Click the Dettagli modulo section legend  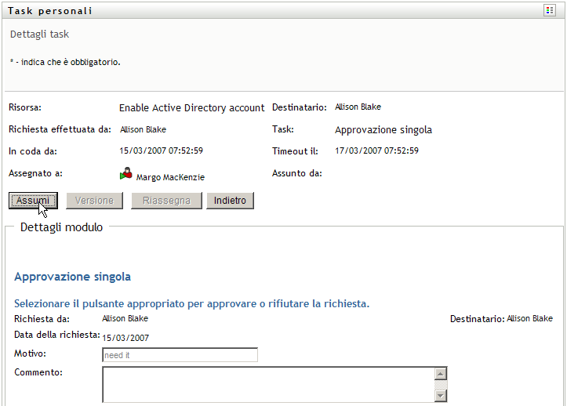[62, 227]
